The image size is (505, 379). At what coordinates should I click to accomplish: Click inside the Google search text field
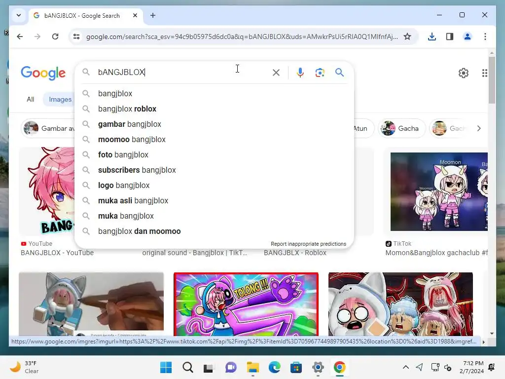tap(182, 72)
